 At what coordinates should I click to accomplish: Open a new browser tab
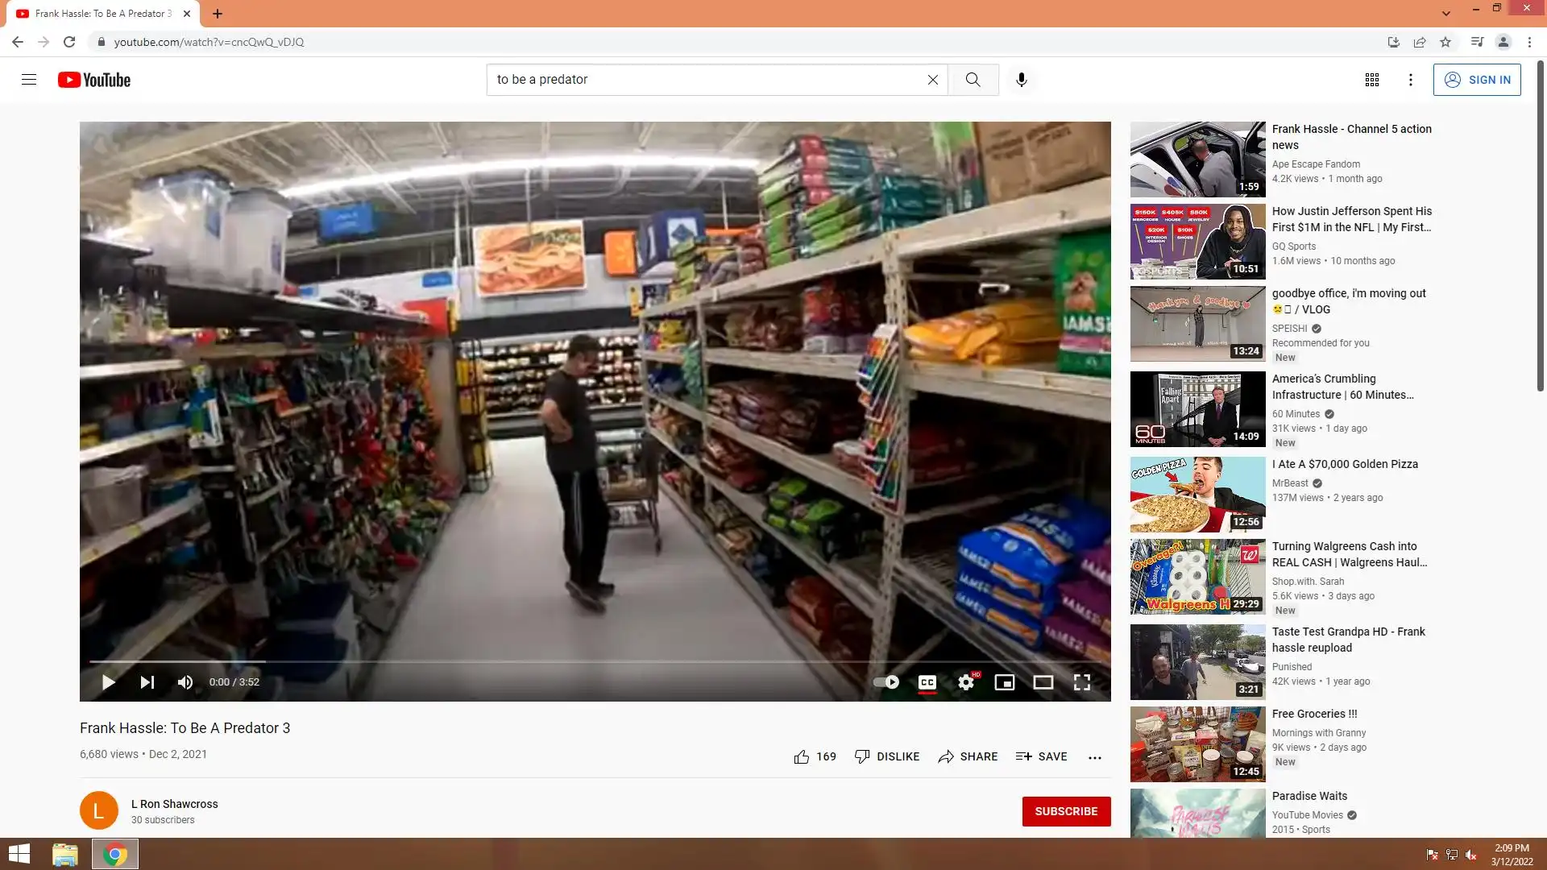point(218,14)
